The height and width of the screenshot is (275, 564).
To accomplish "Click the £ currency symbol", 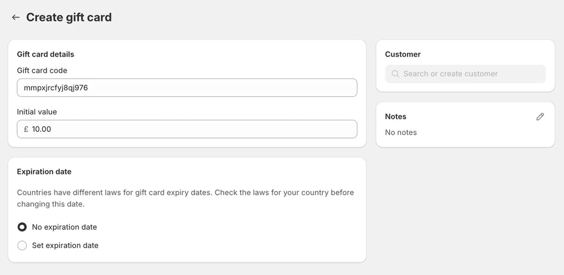I will (26, 129).
